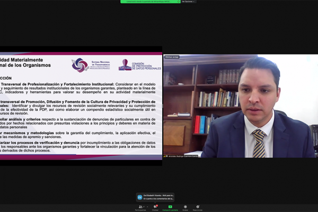Click the Eliminar anclaje button on video
This screenshot has height=212, width=318.
click(x=172, y=57)
